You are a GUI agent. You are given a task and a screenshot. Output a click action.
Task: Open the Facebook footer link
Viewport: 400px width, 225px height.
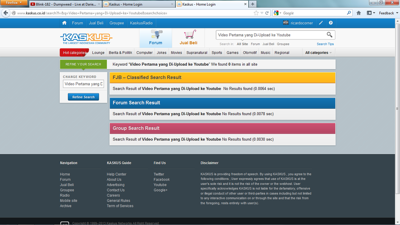[162, 179]
